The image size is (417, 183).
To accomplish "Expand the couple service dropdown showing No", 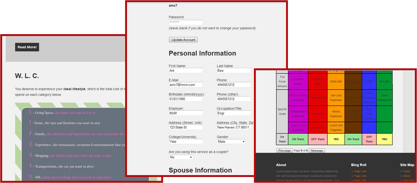I will (x=181, y=157).
